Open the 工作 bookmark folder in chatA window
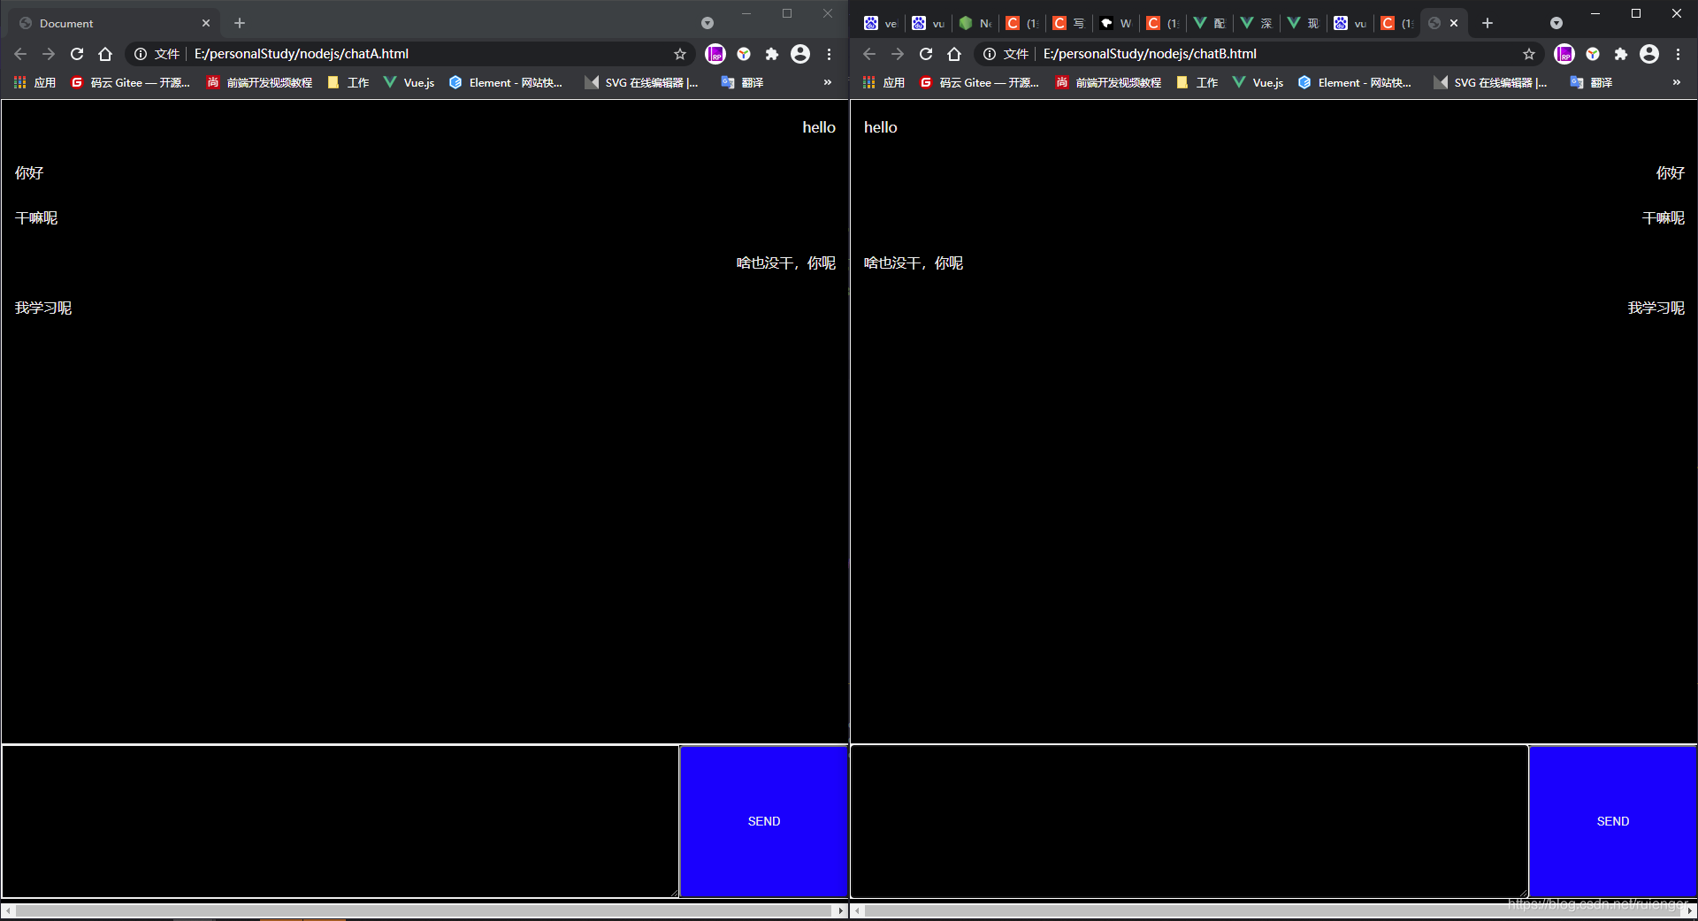Image resolution: width=1698 pixels, height=921 pixels. coord(348,82)
